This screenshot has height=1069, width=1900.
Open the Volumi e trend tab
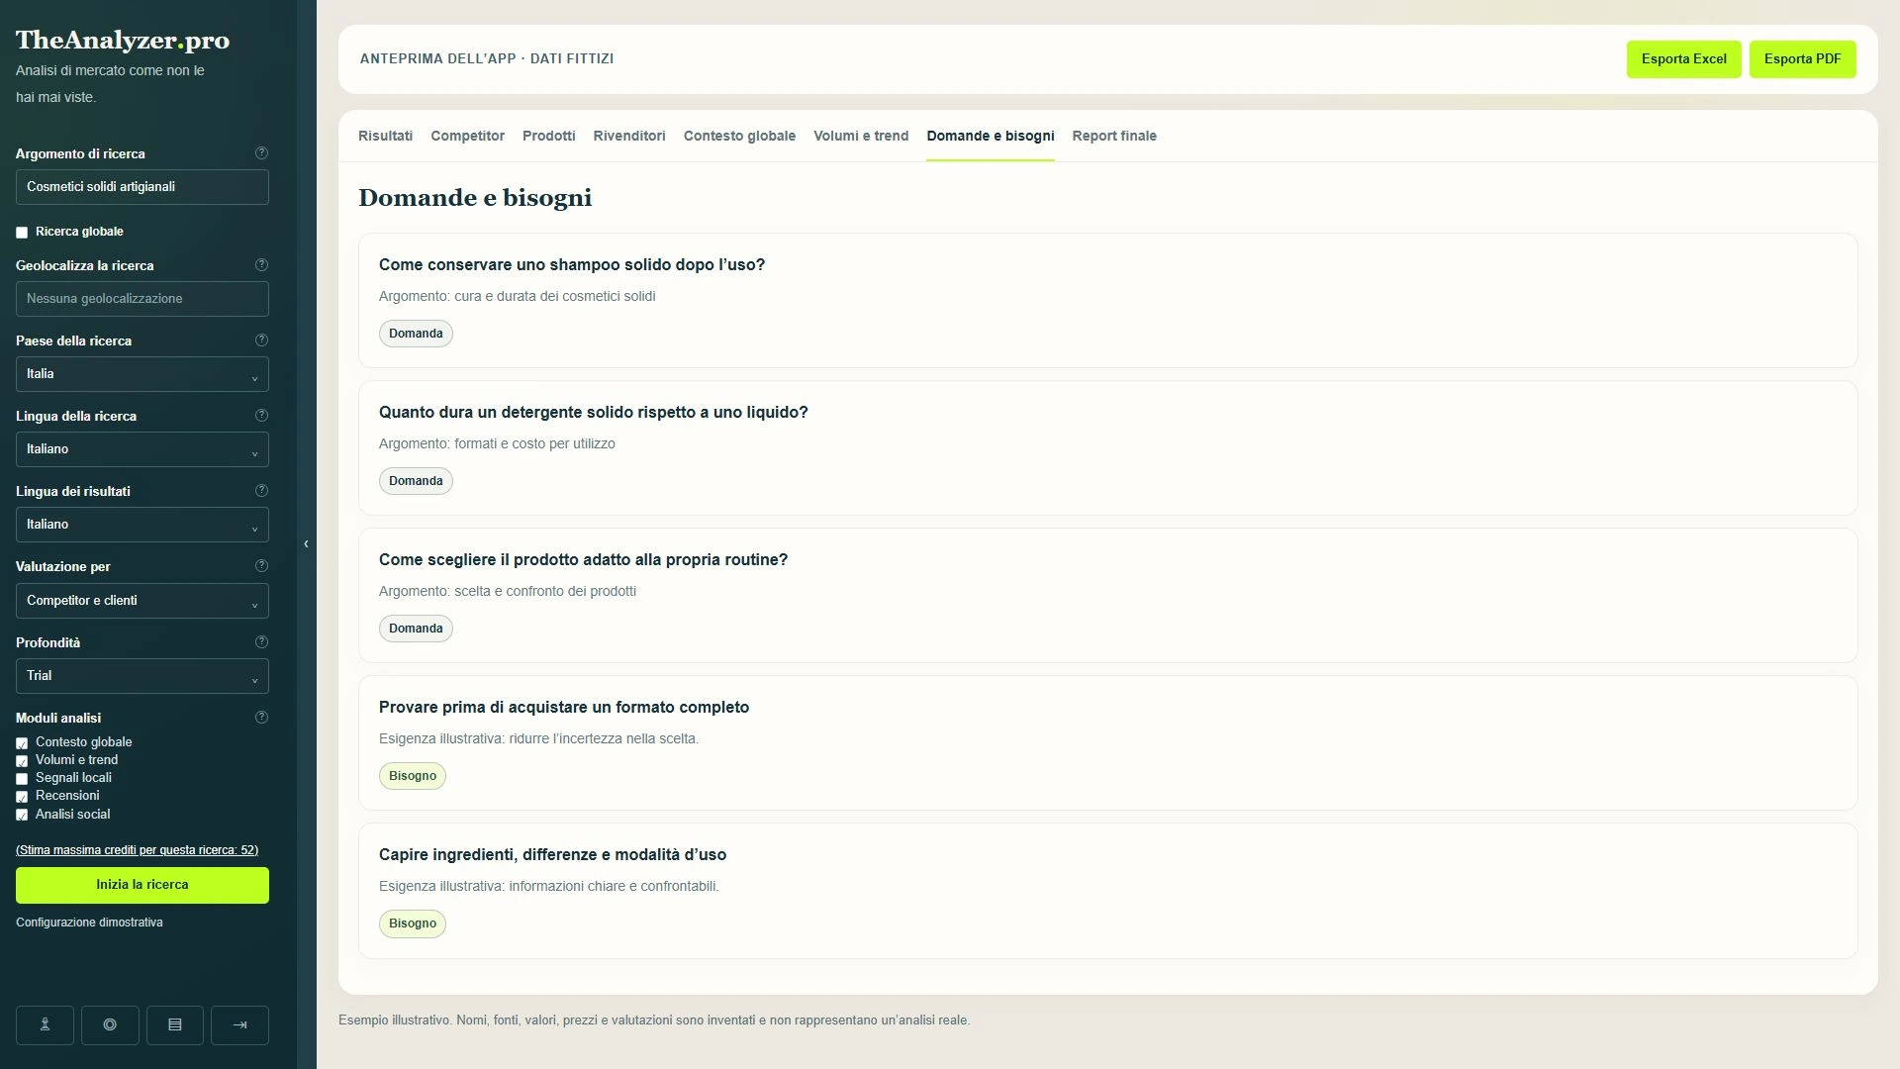click(861, 137)
